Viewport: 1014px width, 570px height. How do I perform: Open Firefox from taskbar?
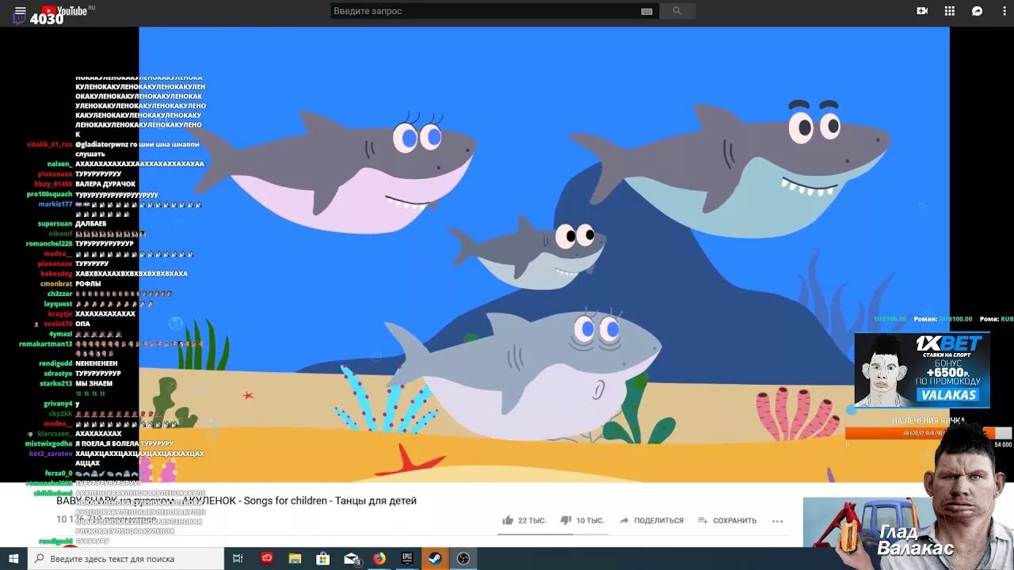379,558
